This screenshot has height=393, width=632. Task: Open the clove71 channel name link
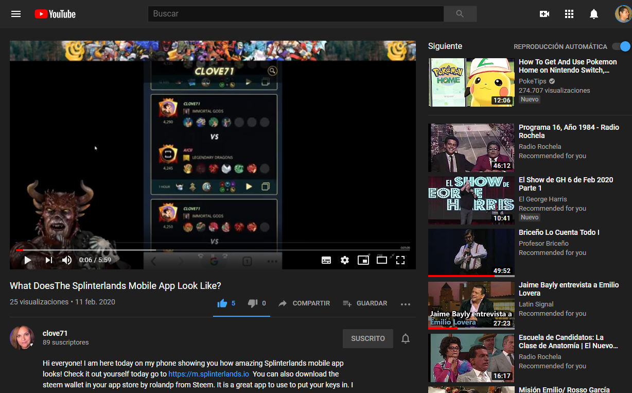55,333
